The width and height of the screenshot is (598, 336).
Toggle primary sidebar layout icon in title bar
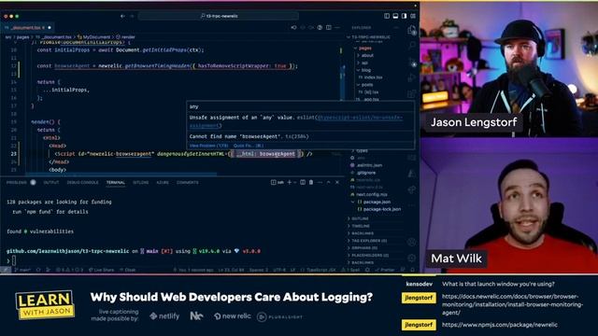coord(387,16)
